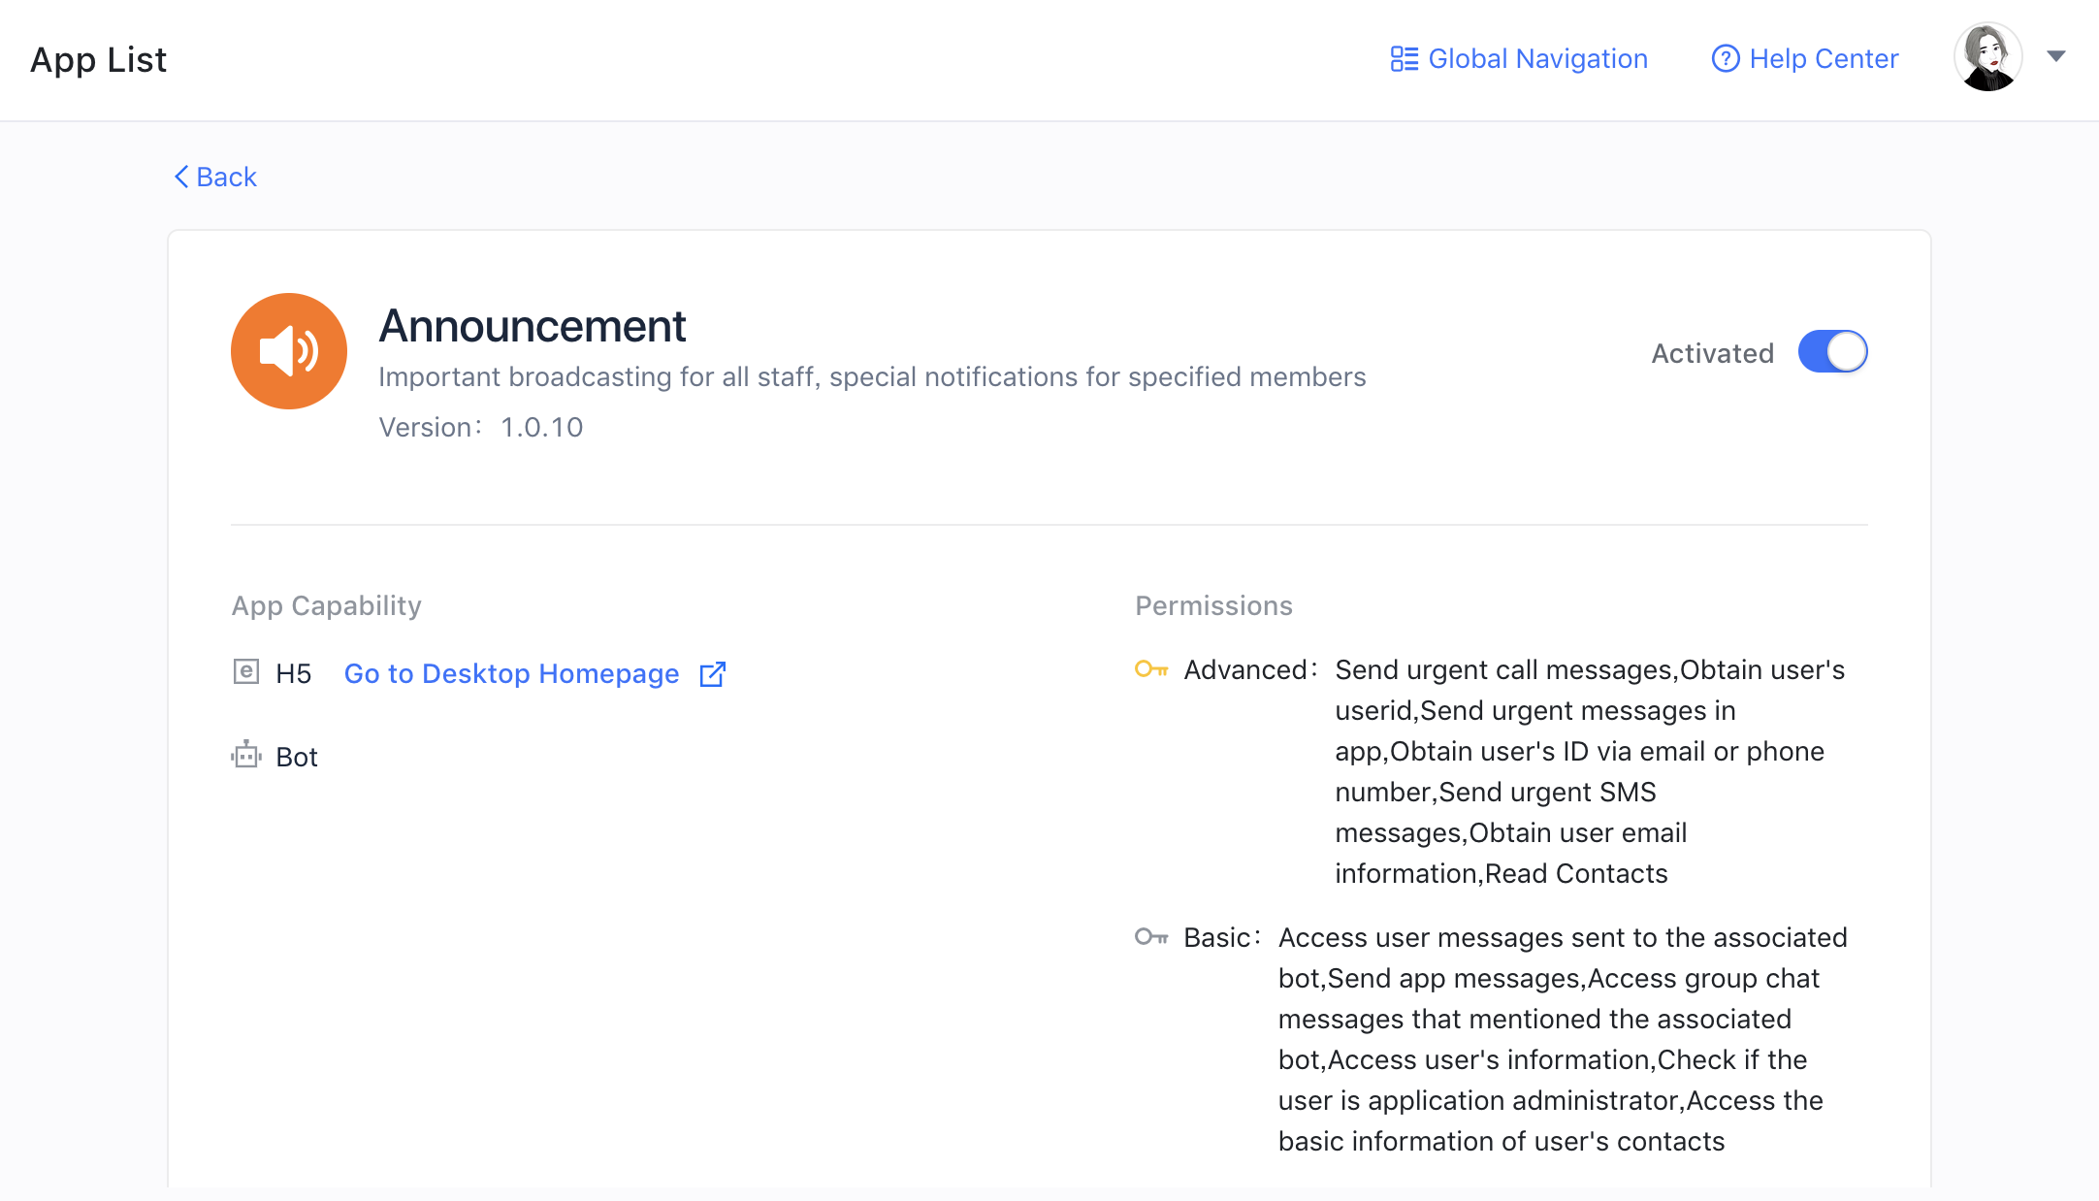Screen dimensions: 2099x1201
Task: Click the Help Center question mark icon
Action: pyautogui.click(x=1725, y=58)
